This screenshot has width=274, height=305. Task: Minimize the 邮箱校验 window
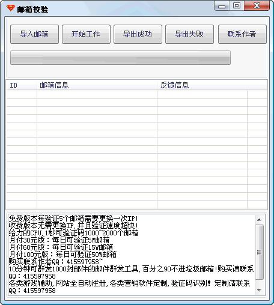click(x=222, y=6)
